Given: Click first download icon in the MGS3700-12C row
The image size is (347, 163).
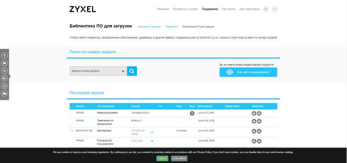Looking at the screenshot, I should pos(253,131).
